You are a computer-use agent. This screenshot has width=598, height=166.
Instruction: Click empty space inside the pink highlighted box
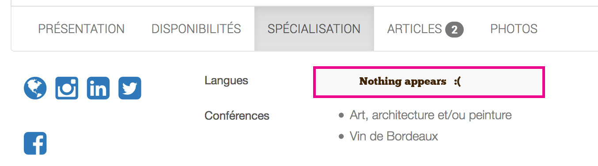click(x=503, y=82)
